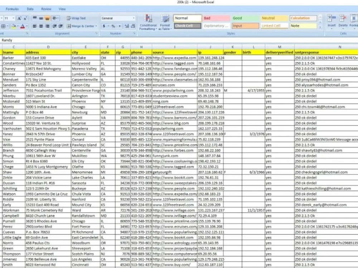This screenshot has height=268, width=358.
Task: Increase the cell indent
Action: (x=61, y=26)
